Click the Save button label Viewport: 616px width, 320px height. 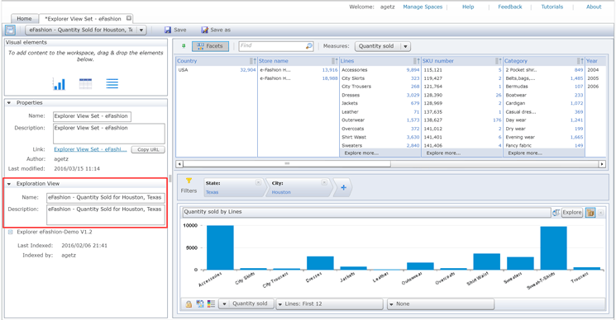tap(180, 30)
